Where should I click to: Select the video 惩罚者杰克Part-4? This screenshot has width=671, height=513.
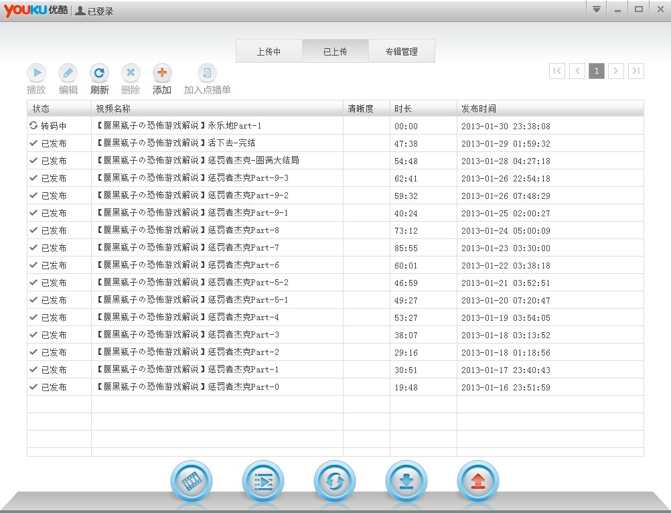[188, 317]
